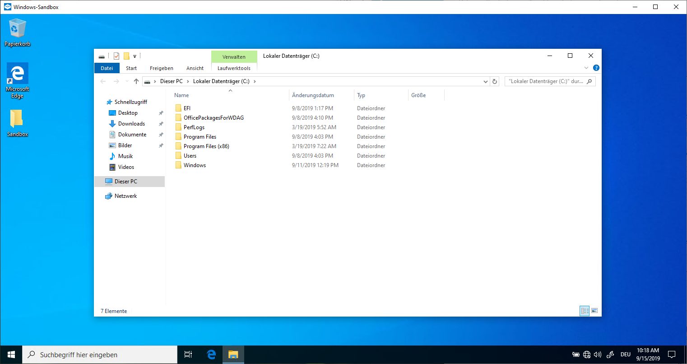Click the New Folder icon in title bar
Image resolution: width=687 pixels, height=364 pixels.
126,56
